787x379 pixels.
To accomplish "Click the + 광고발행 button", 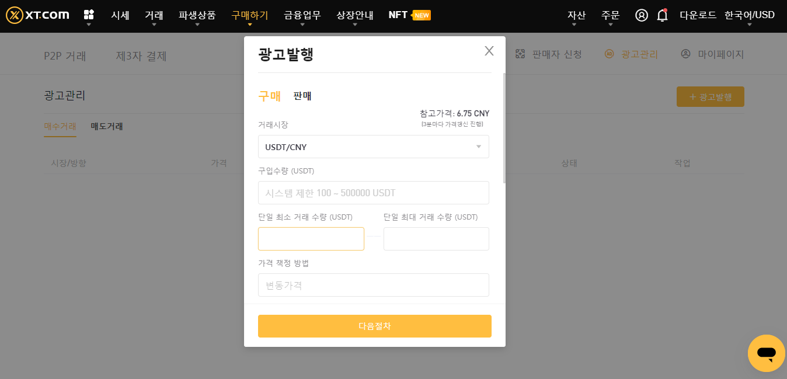I will tap(711, 97).
